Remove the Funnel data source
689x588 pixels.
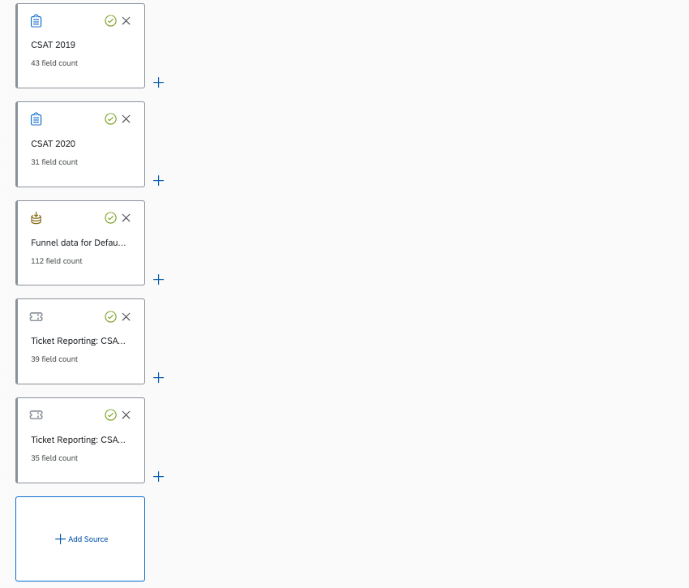(126, 217)
